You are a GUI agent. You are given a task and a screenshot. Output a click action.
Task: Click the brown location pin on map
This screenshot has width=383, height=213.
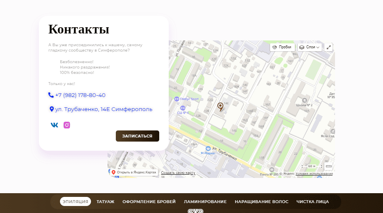tap(220, 107)
